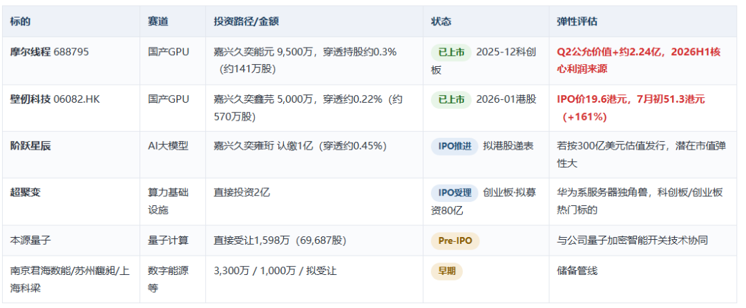746x308 pixels.
Task: Click the 已上市 badge in 壁仞科技 row
Action: [451, 99]
